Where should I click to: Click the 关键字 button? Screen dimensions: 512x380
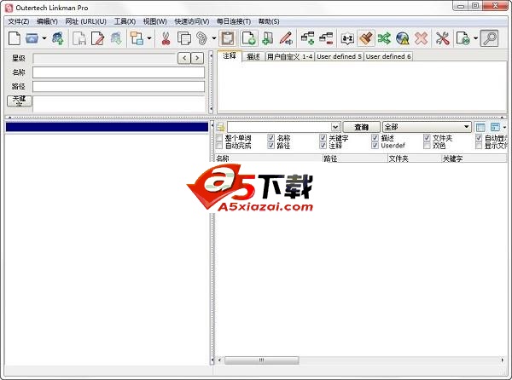pos(20,101)
